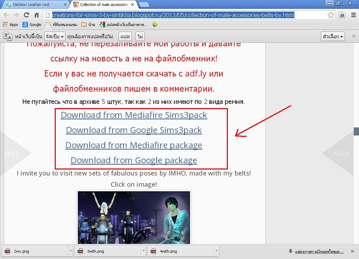Click the IE extension icon beside address bar

342,15
